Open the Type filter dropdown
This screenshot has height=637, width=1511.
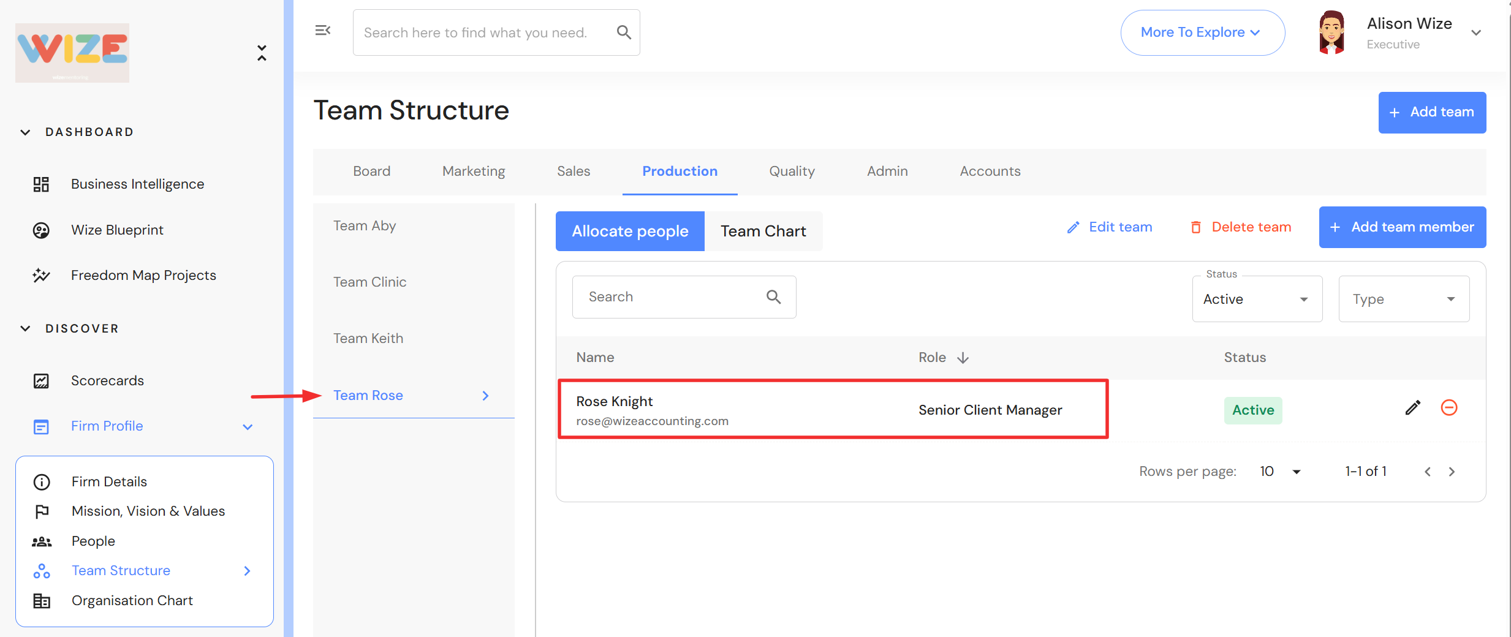tap(1403, 300)
